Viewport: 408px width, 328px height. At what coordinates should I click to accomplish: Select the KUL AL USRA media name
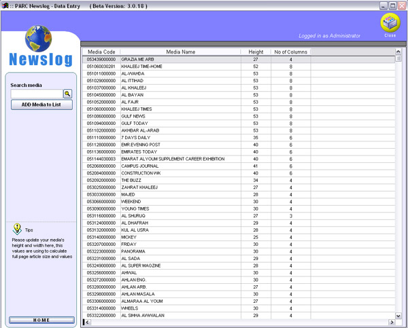[x=135, y=230]
